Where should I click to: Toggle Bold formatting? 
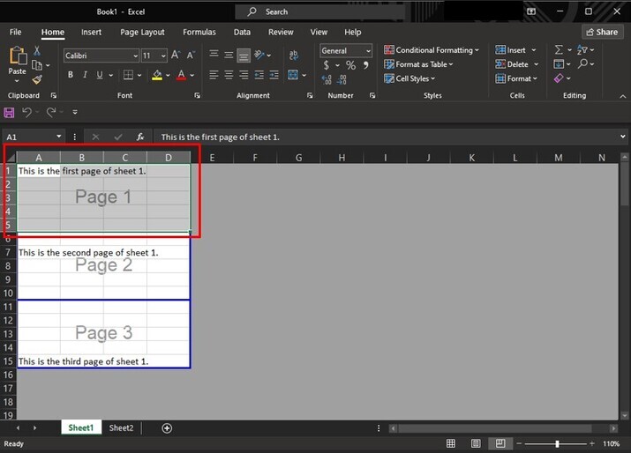tap(71, 76)
